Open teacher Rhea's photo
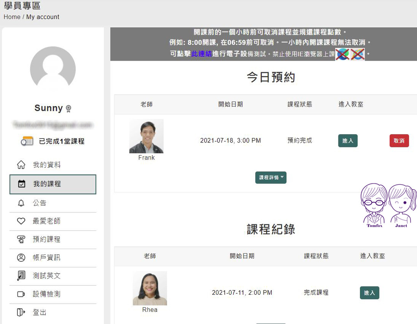The image size is (417, 324). 150,288
